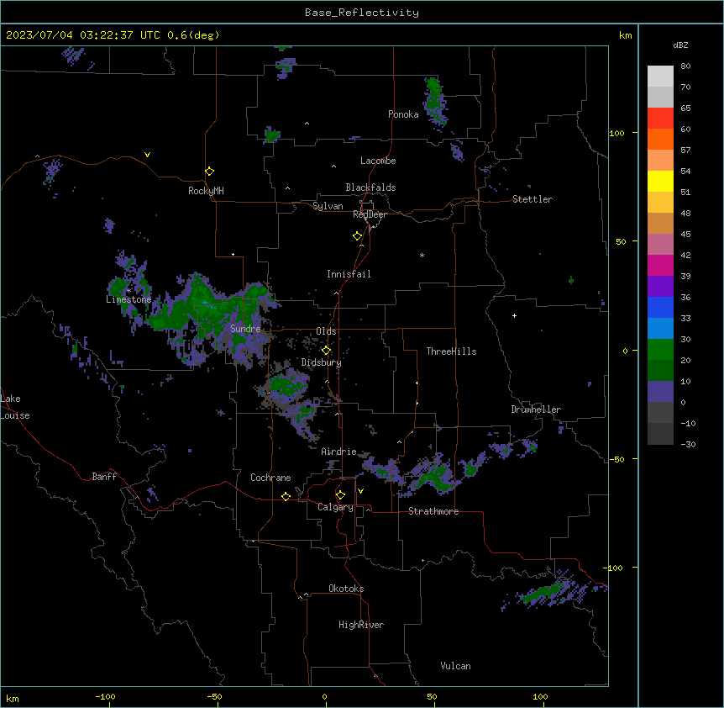Click the white asterisk marker east of Innisfail

[x=422, y=256]
